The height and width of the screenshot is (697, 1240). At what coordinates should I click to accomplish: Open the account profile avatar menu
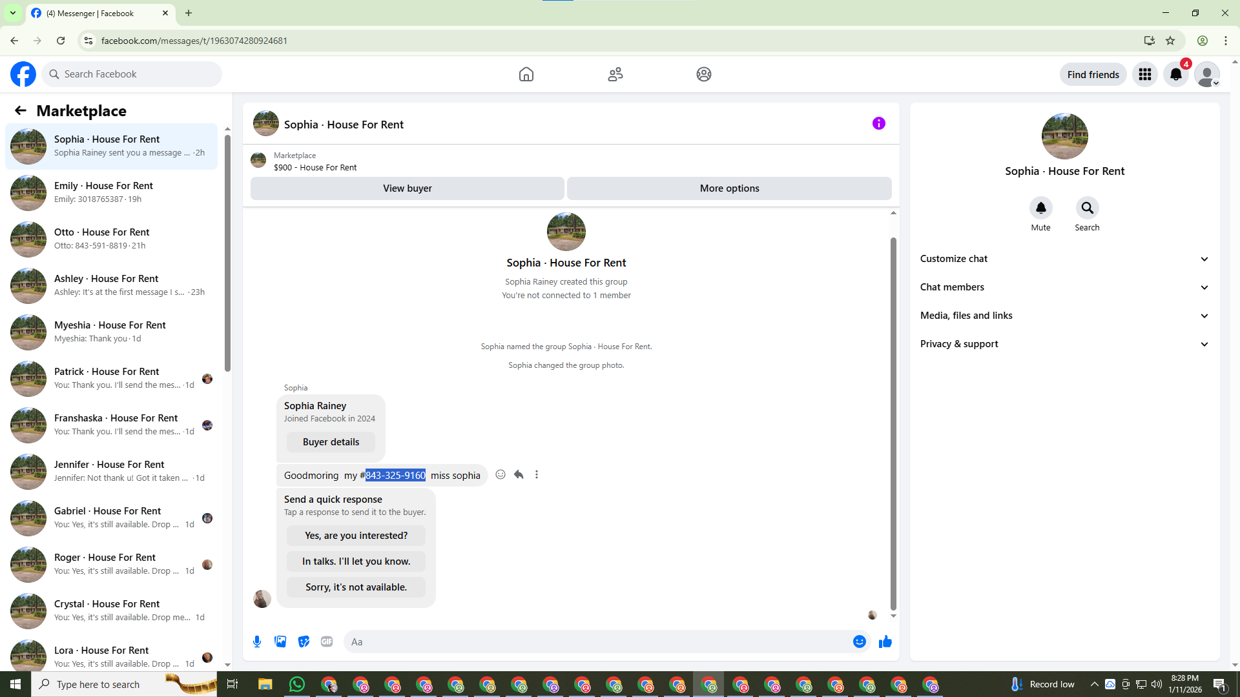[x=1207, y=74]
